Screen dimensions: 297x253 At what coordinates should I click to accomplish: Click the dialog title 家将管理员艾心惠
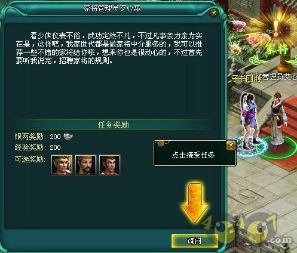click(112, 8)
